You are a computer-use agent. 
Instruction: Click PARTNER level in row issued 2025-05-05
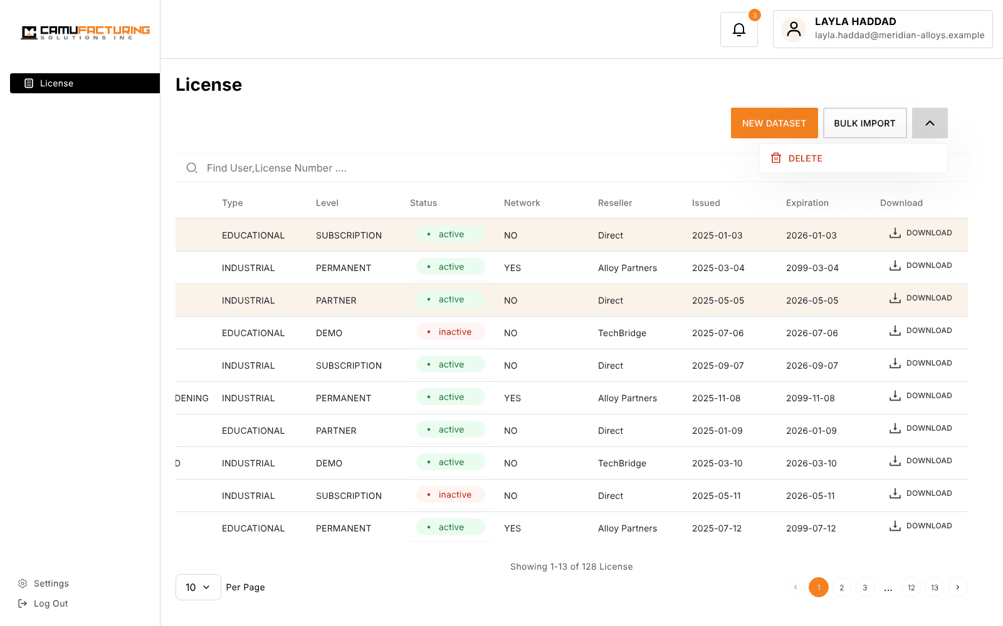336,300
